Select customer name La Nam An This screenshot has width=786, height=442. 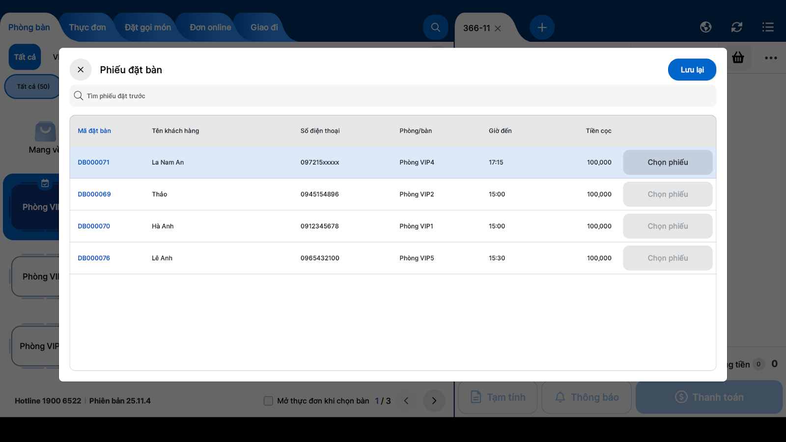pyautogui.click(x=168, y=162)
